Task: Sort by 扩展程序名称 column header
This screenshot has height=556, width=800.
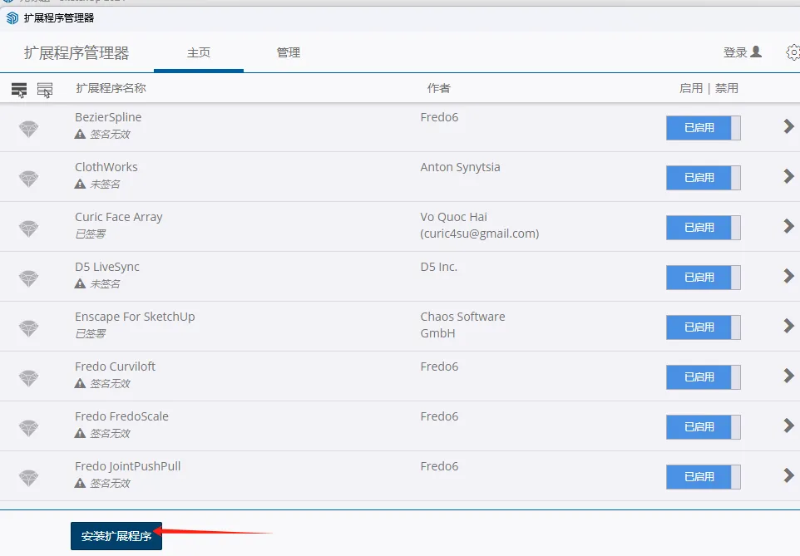Action: (111, 88)
